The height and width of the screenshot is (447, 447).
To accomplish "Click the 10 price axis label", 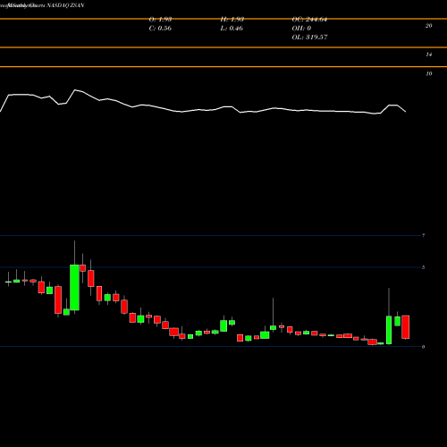I will point(428,74).
